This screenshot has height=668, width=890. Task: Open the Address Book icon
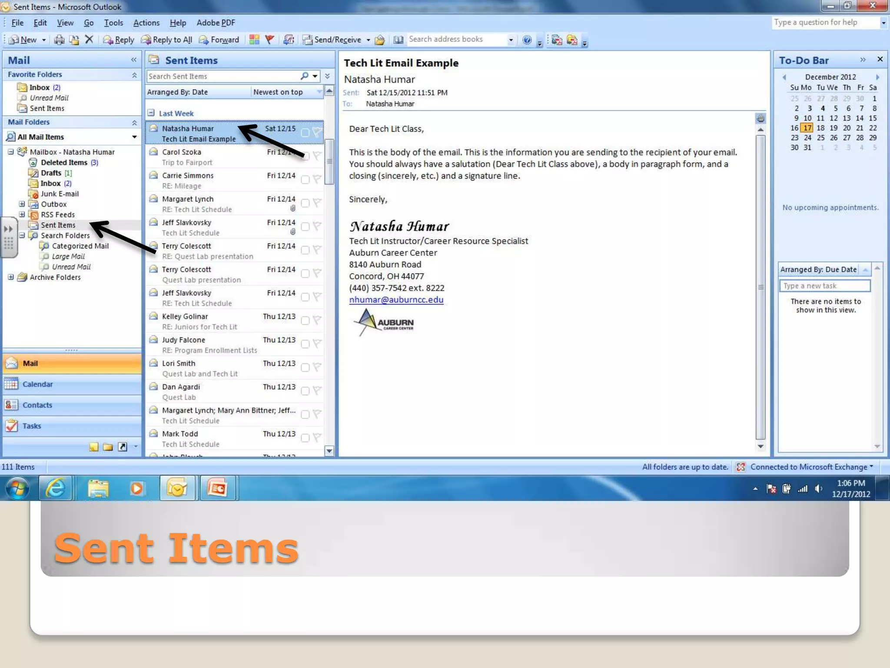point(398,40)
